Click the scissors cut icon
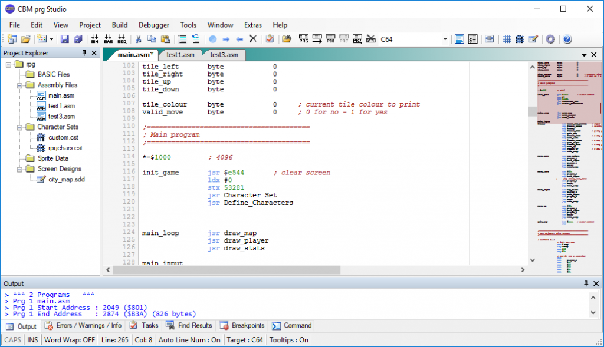The width and height of the screenshot is (604, 347). pos(139,39)
